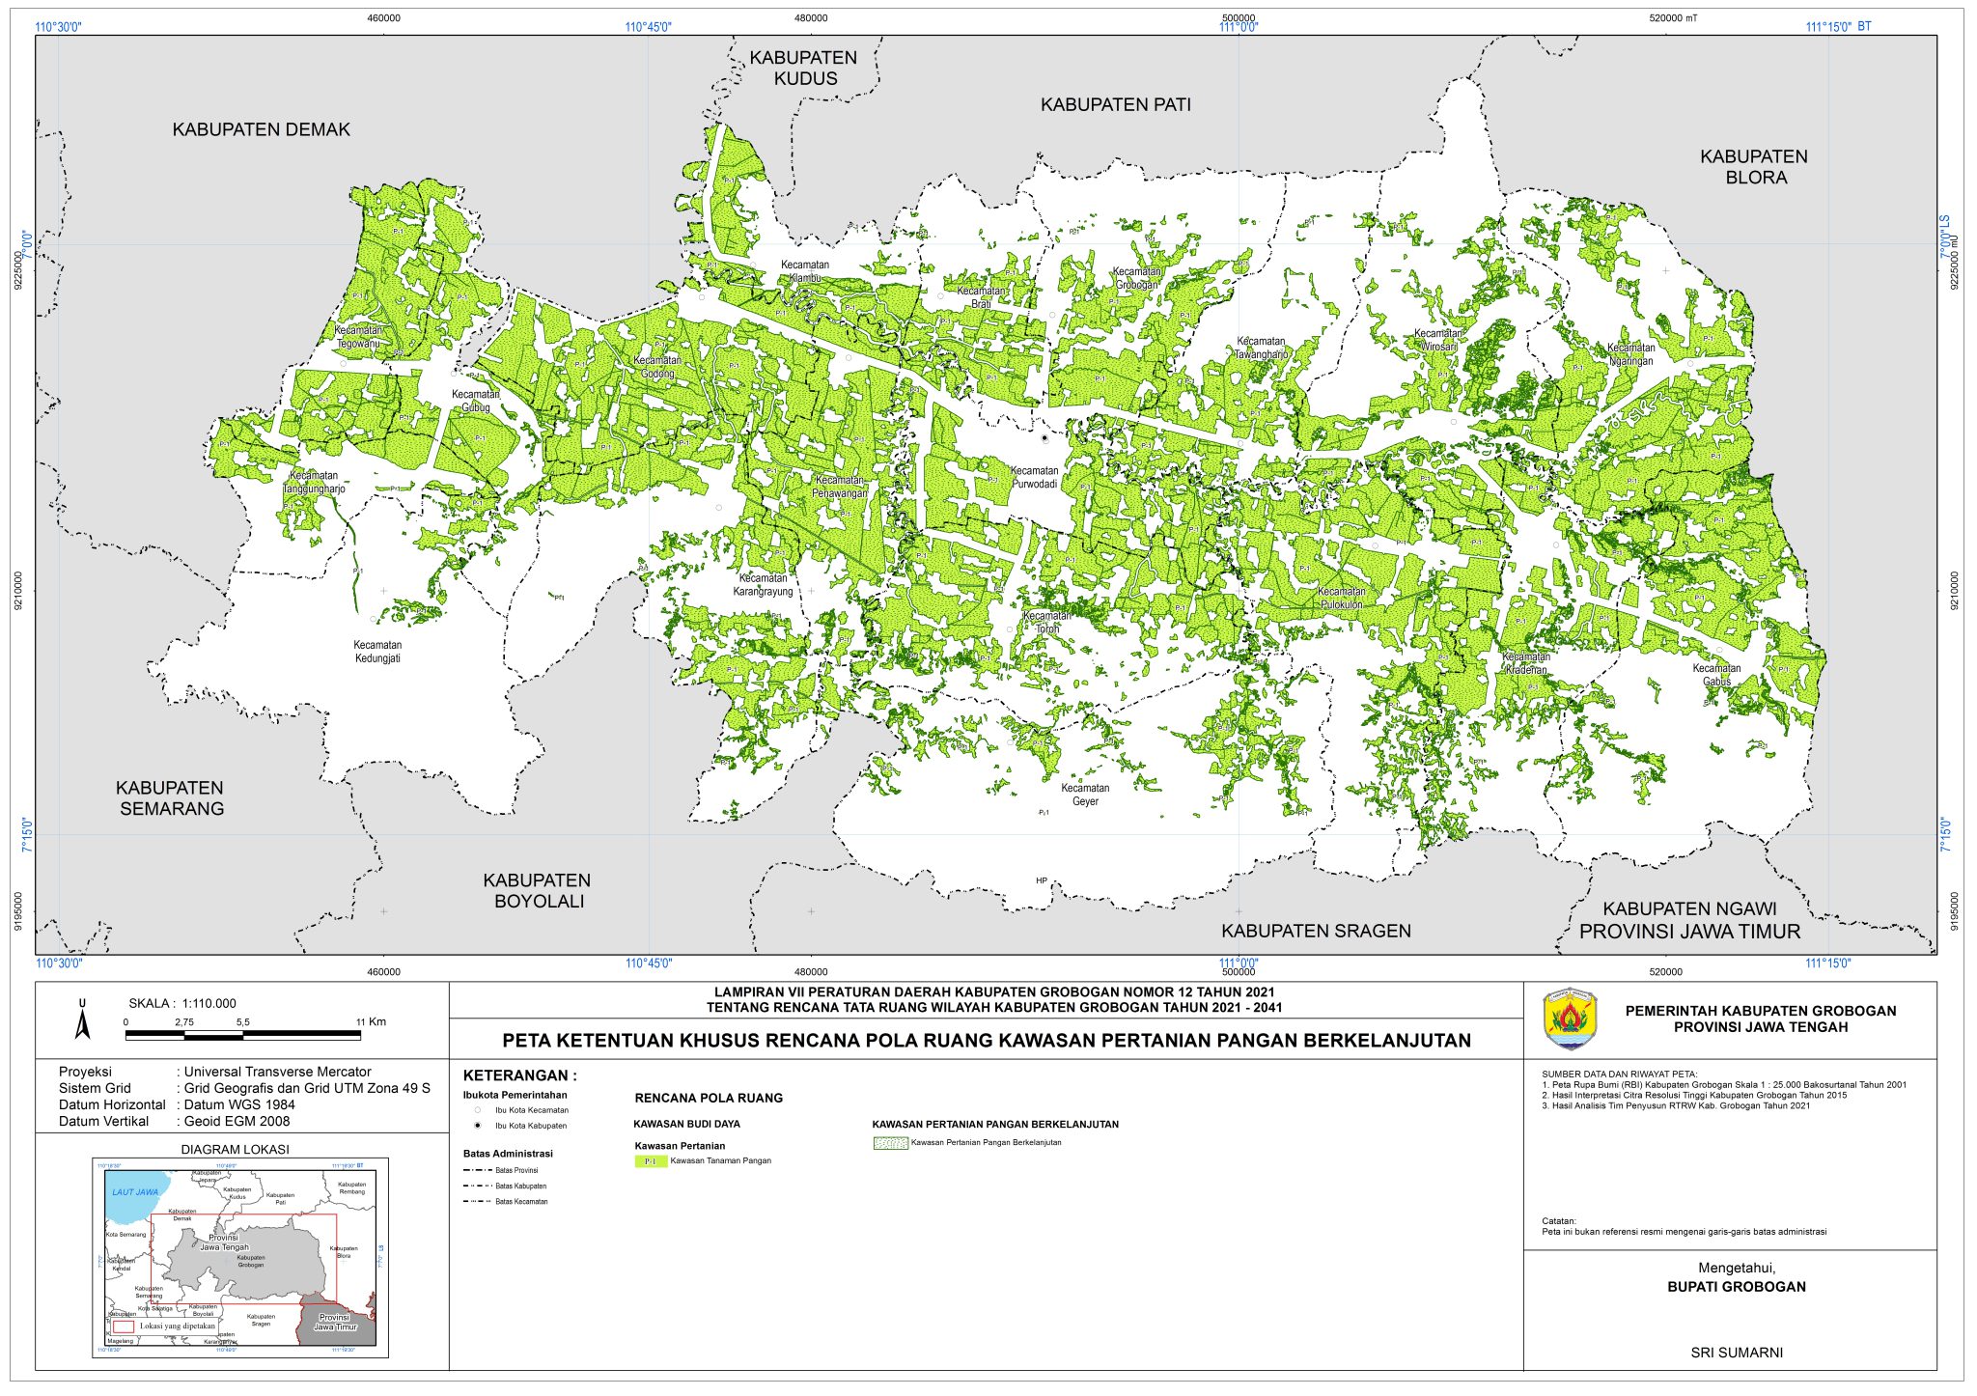Click the large KABUPATEN DEMAK label on main map
The width and height of the screenshot is (1977, 1396).
[x=261, y=129]
